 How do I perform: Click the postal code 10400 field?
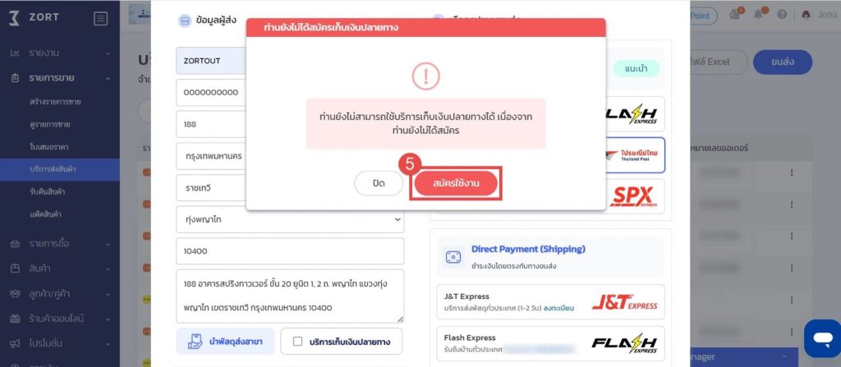point(290,251)
